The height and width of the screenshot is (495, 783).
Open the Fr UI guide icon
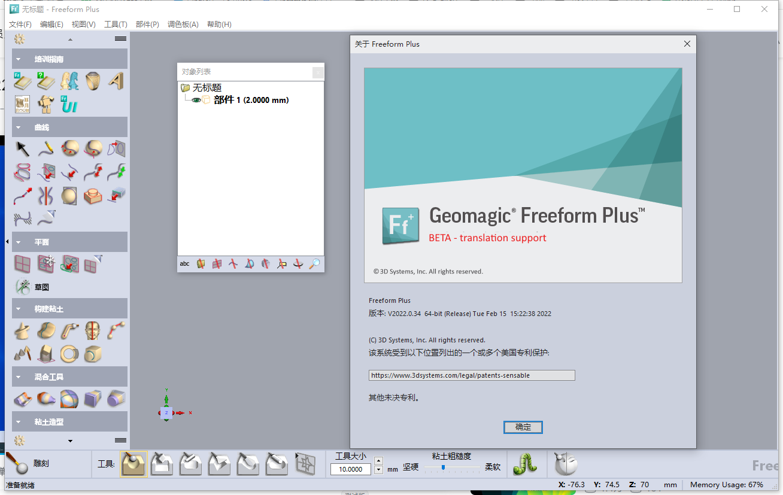69,104
